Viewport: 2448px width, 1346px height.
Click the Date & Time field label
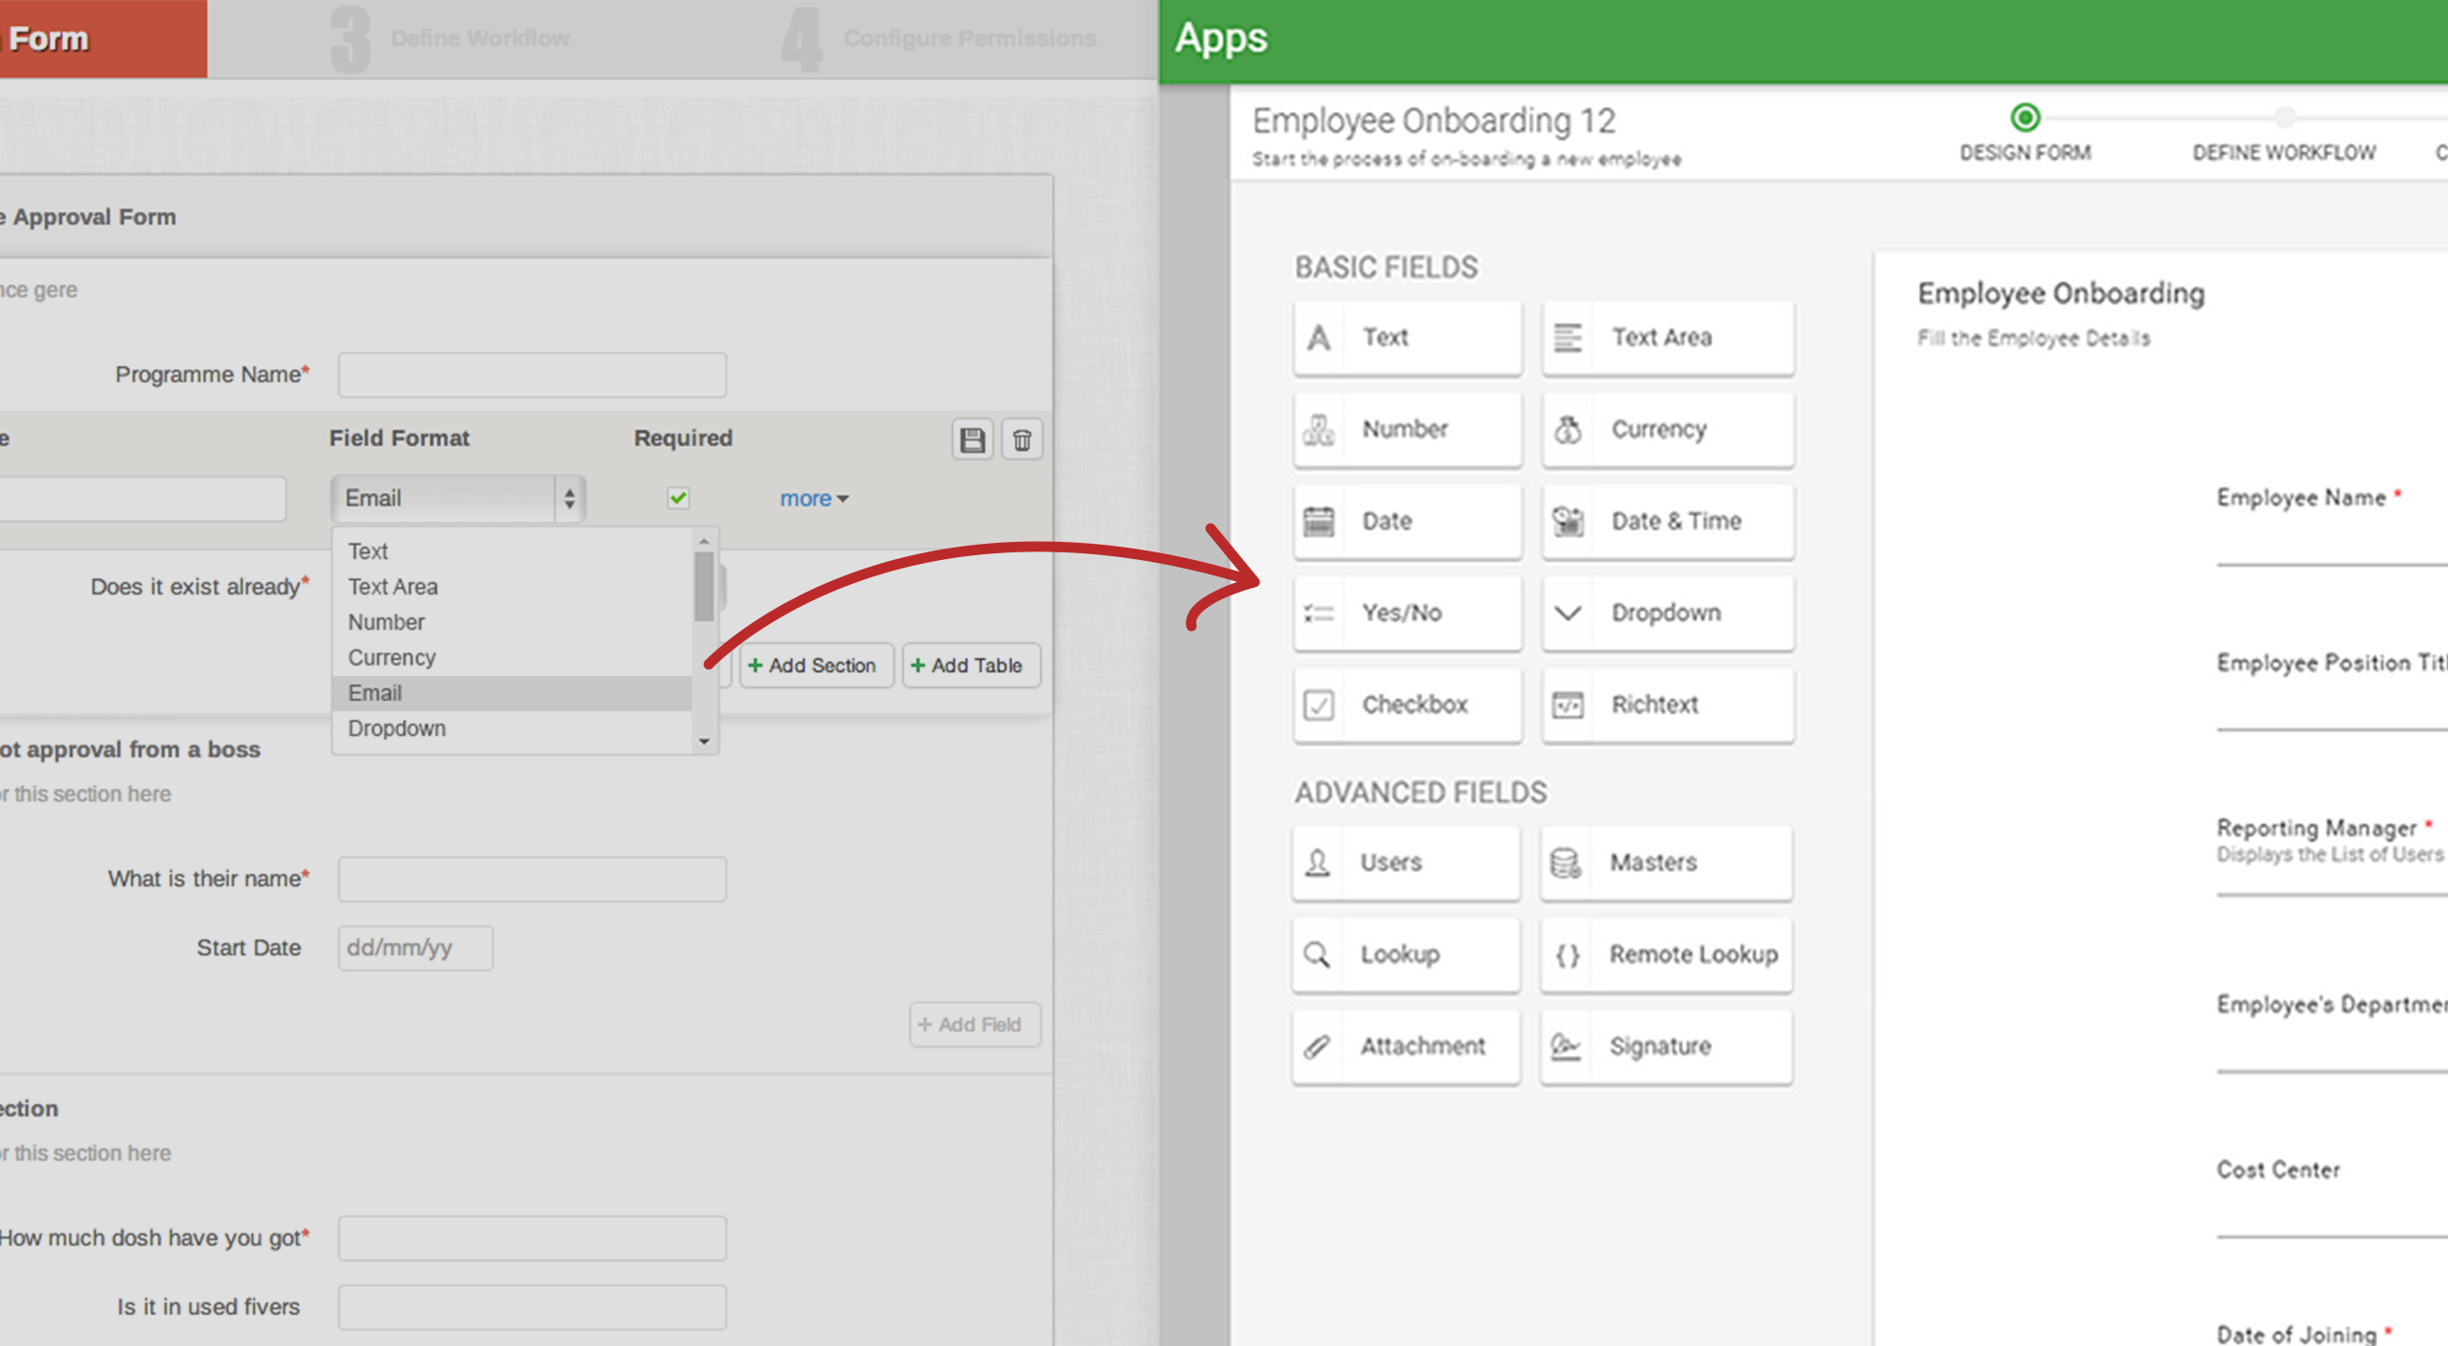click(x=1676, y=522)
